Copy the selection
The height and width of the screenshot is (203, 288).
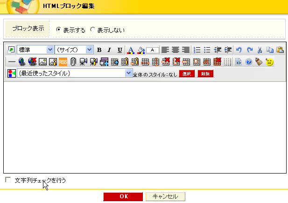pyautogui.click(x=270, y=50)
